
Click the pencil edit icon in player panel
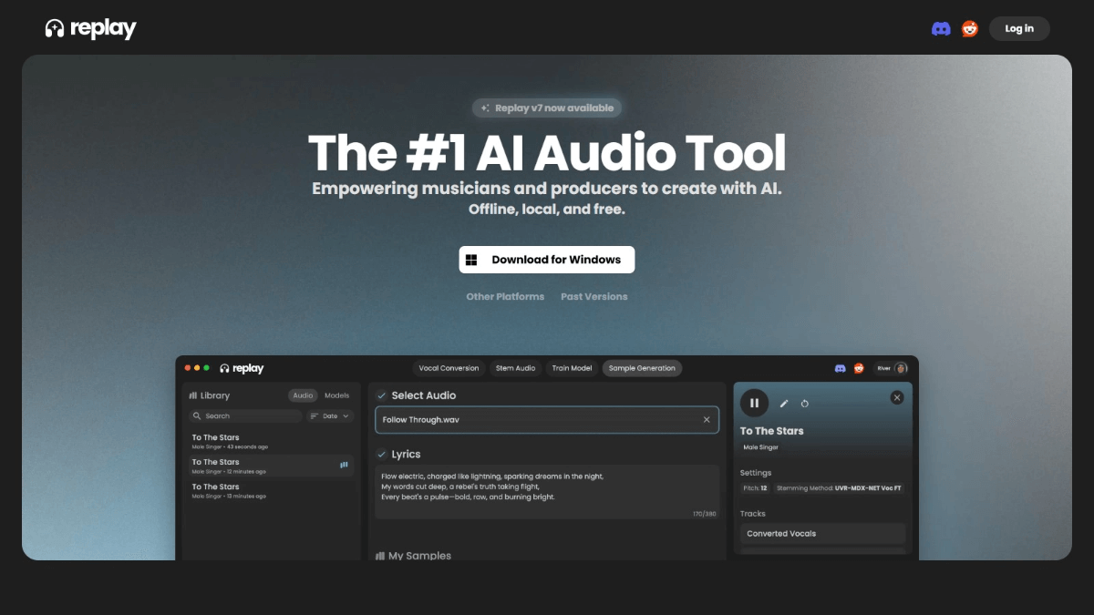[784, 403]
